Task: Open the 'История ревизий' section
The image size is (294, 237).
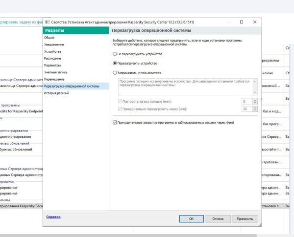Action: pyautogui.click(x=57, y=93)
